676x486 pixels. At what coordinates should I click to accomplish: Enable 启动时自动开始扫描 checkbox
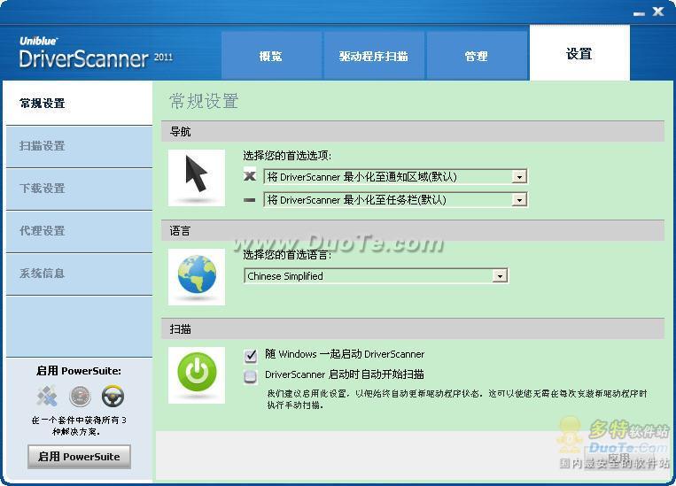pos(251,375)
